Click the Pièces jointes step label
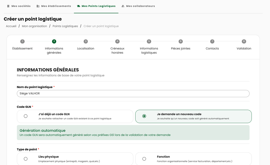270x165 pixels. (181, 49)
